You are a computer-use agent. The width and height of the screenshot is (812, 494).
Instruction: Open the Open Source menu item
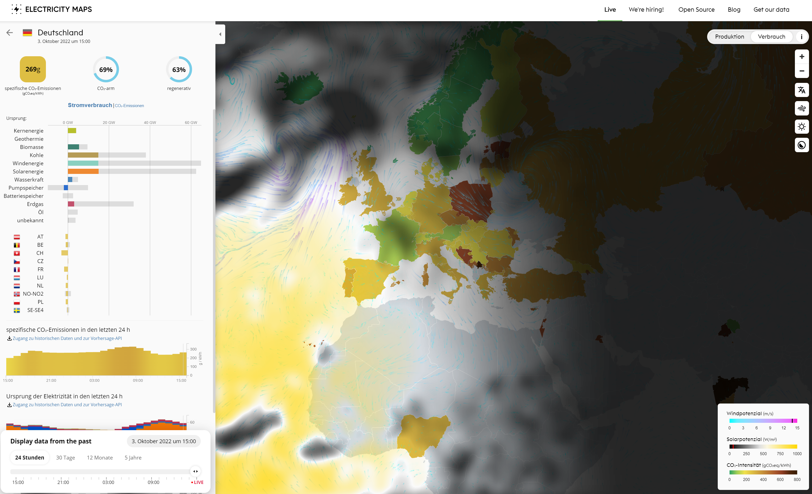pyautogui.click(x=696, y=10)
